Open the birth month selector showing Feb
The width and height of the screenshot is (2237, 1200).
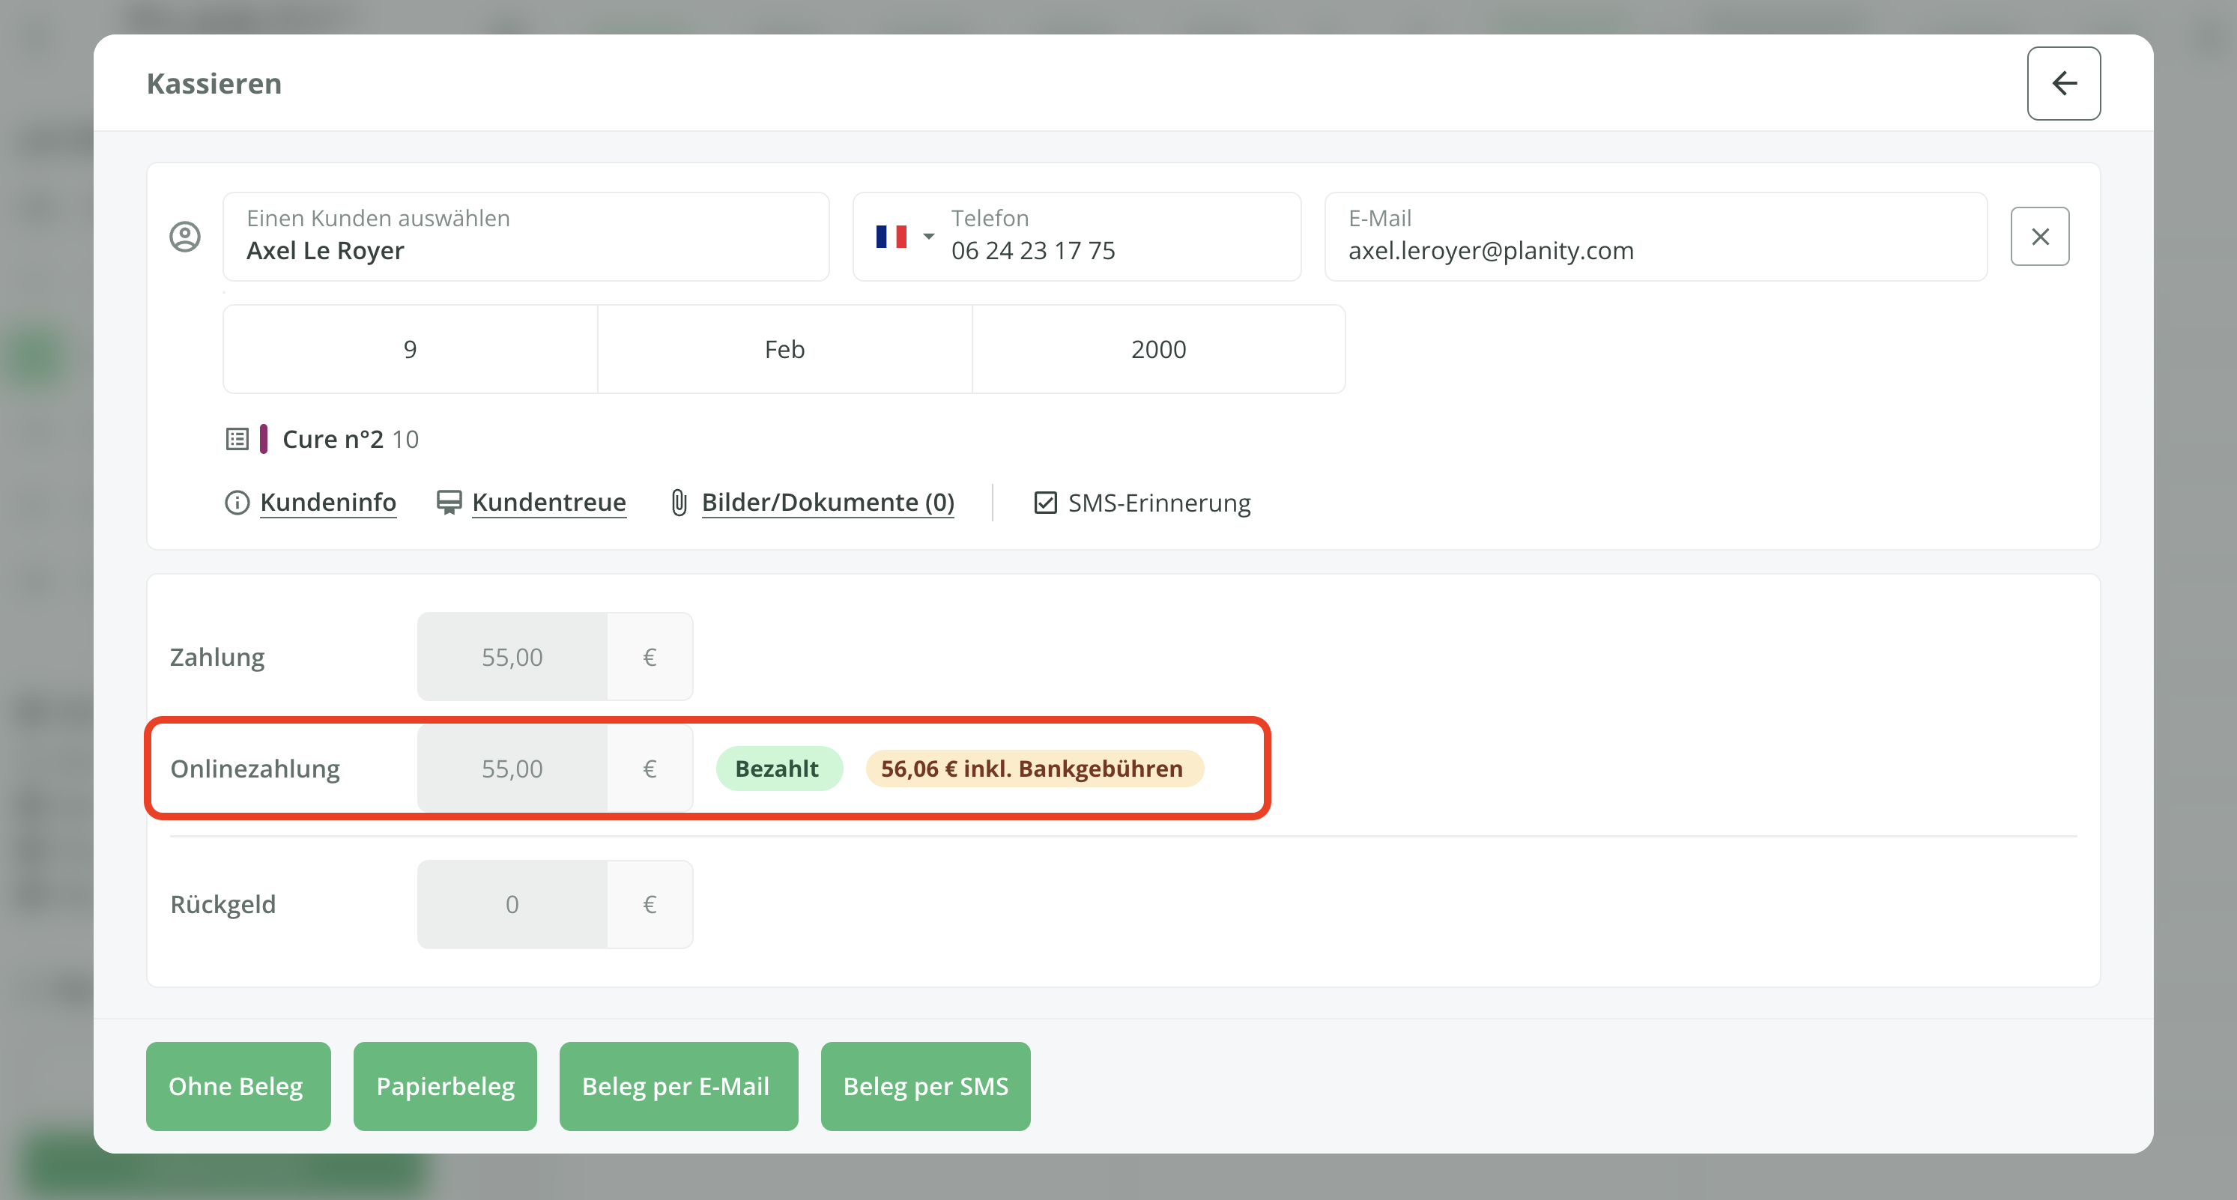(784, 349)
